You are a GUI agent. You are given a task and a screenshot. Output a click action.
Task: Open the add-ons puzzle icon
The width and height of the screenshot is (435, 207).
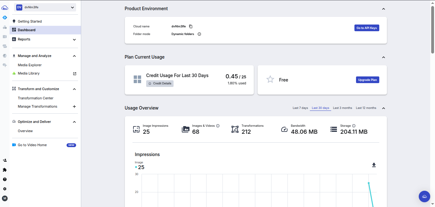point(5,170)
